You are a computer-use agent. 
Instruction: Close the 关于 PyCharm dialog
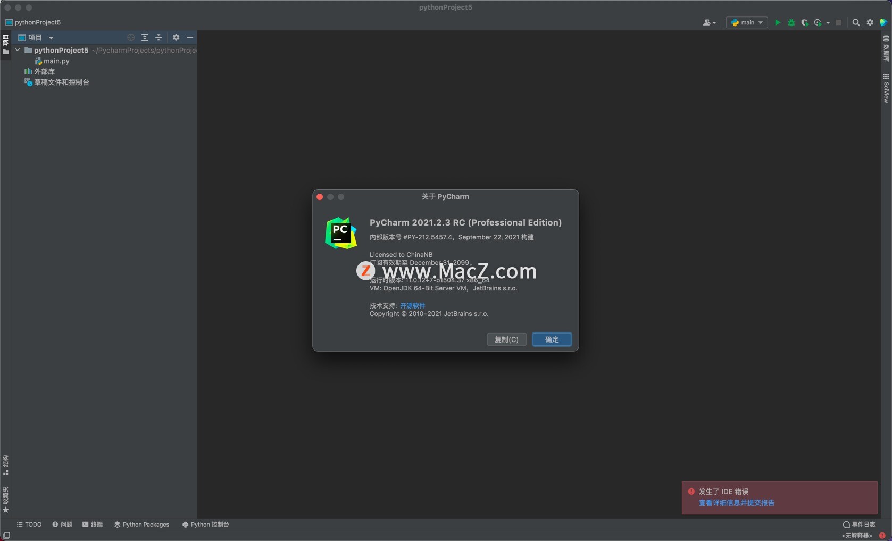(x=320, y=197)
